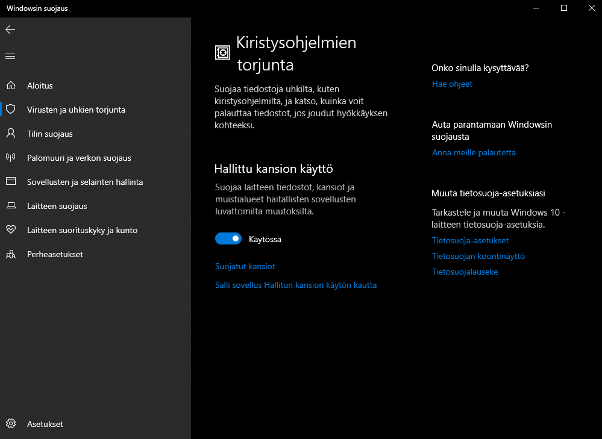Click the gear icon for Asetukset
The image size is (602, 439).
point(11,424)
